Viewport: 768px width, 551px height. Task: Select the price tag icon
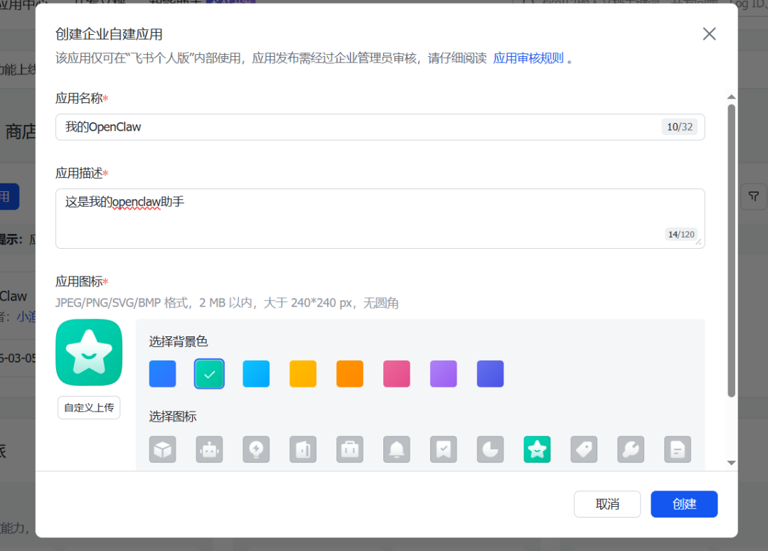[584, 449]
